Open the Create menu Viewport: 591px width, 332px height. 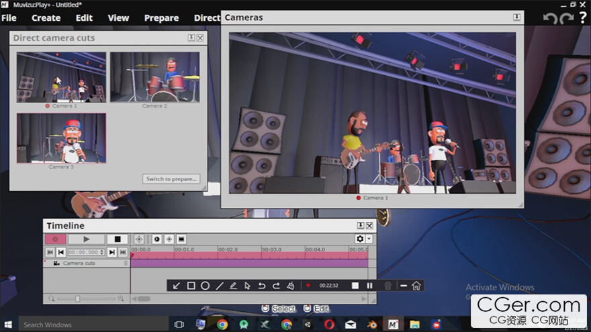point(46,18)
